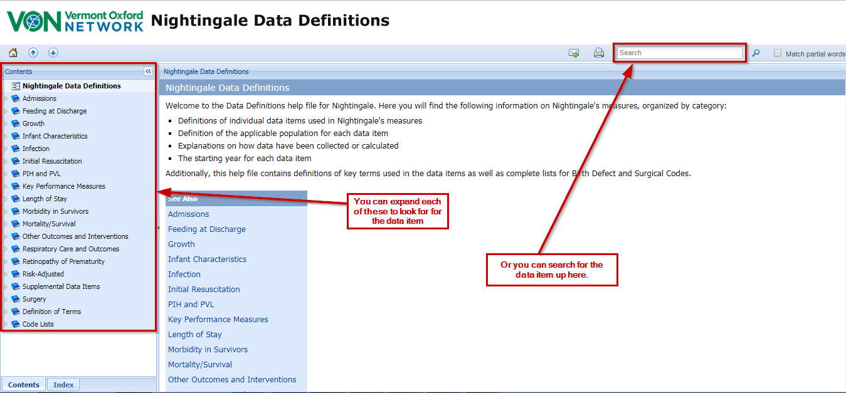Click the book icon beside Admissions
This screenshot has width=846, height=393.
(16, 98)
